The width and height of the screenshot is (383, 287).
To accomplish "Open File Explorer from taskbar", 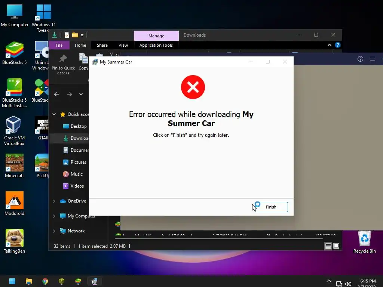I will pyautogui.click(x=29, y=281).
